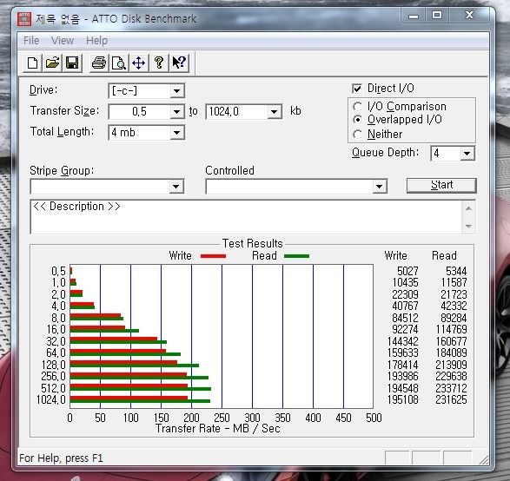Click the Print toolbar icon
Screen dimensions: 510x481
99,63
